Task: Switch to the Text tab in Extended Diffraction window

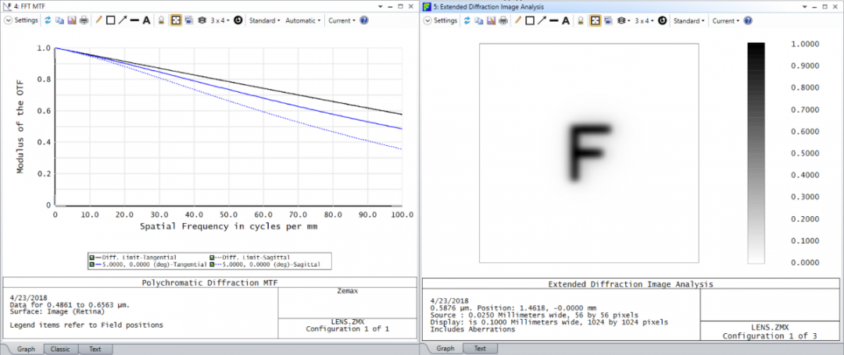Action: (x=480, y=349)
